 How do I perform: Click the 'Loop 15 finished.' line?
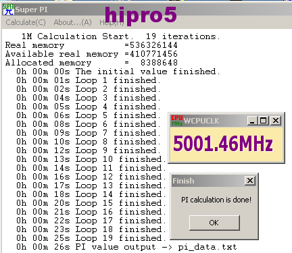tap(91, 203)
